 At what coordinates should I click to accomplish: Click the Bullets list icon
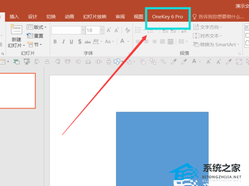[138, 30]
